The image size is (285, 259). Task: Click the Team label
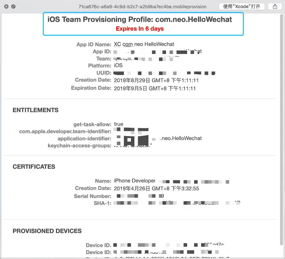click(104, 59)
